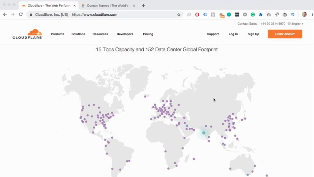Click the blue puzzle piece extension
The width and height of the screenshot is (314, 177).
(x=261, y=14)
